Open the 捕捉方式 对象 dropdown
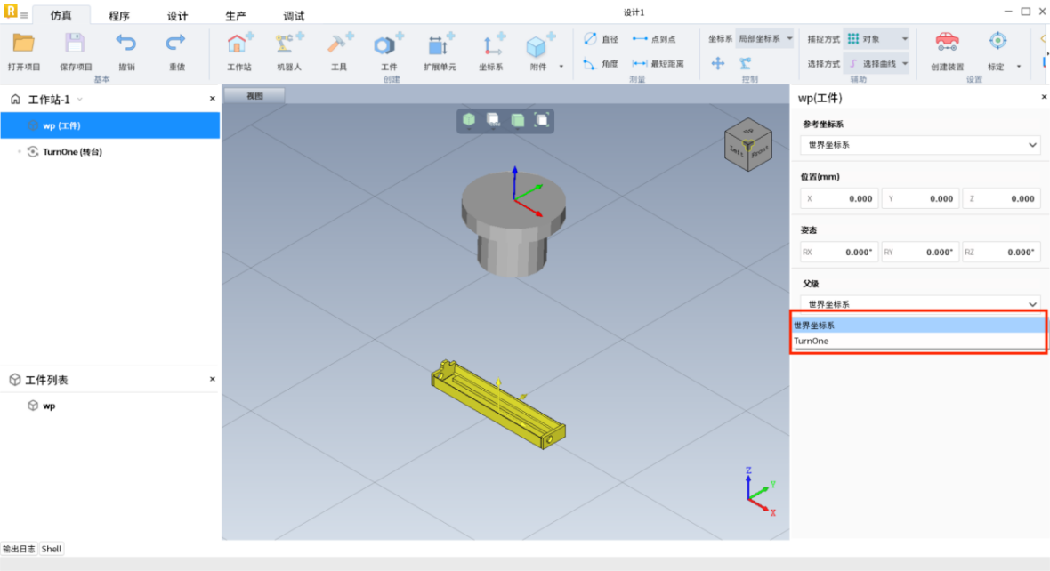 876,39
